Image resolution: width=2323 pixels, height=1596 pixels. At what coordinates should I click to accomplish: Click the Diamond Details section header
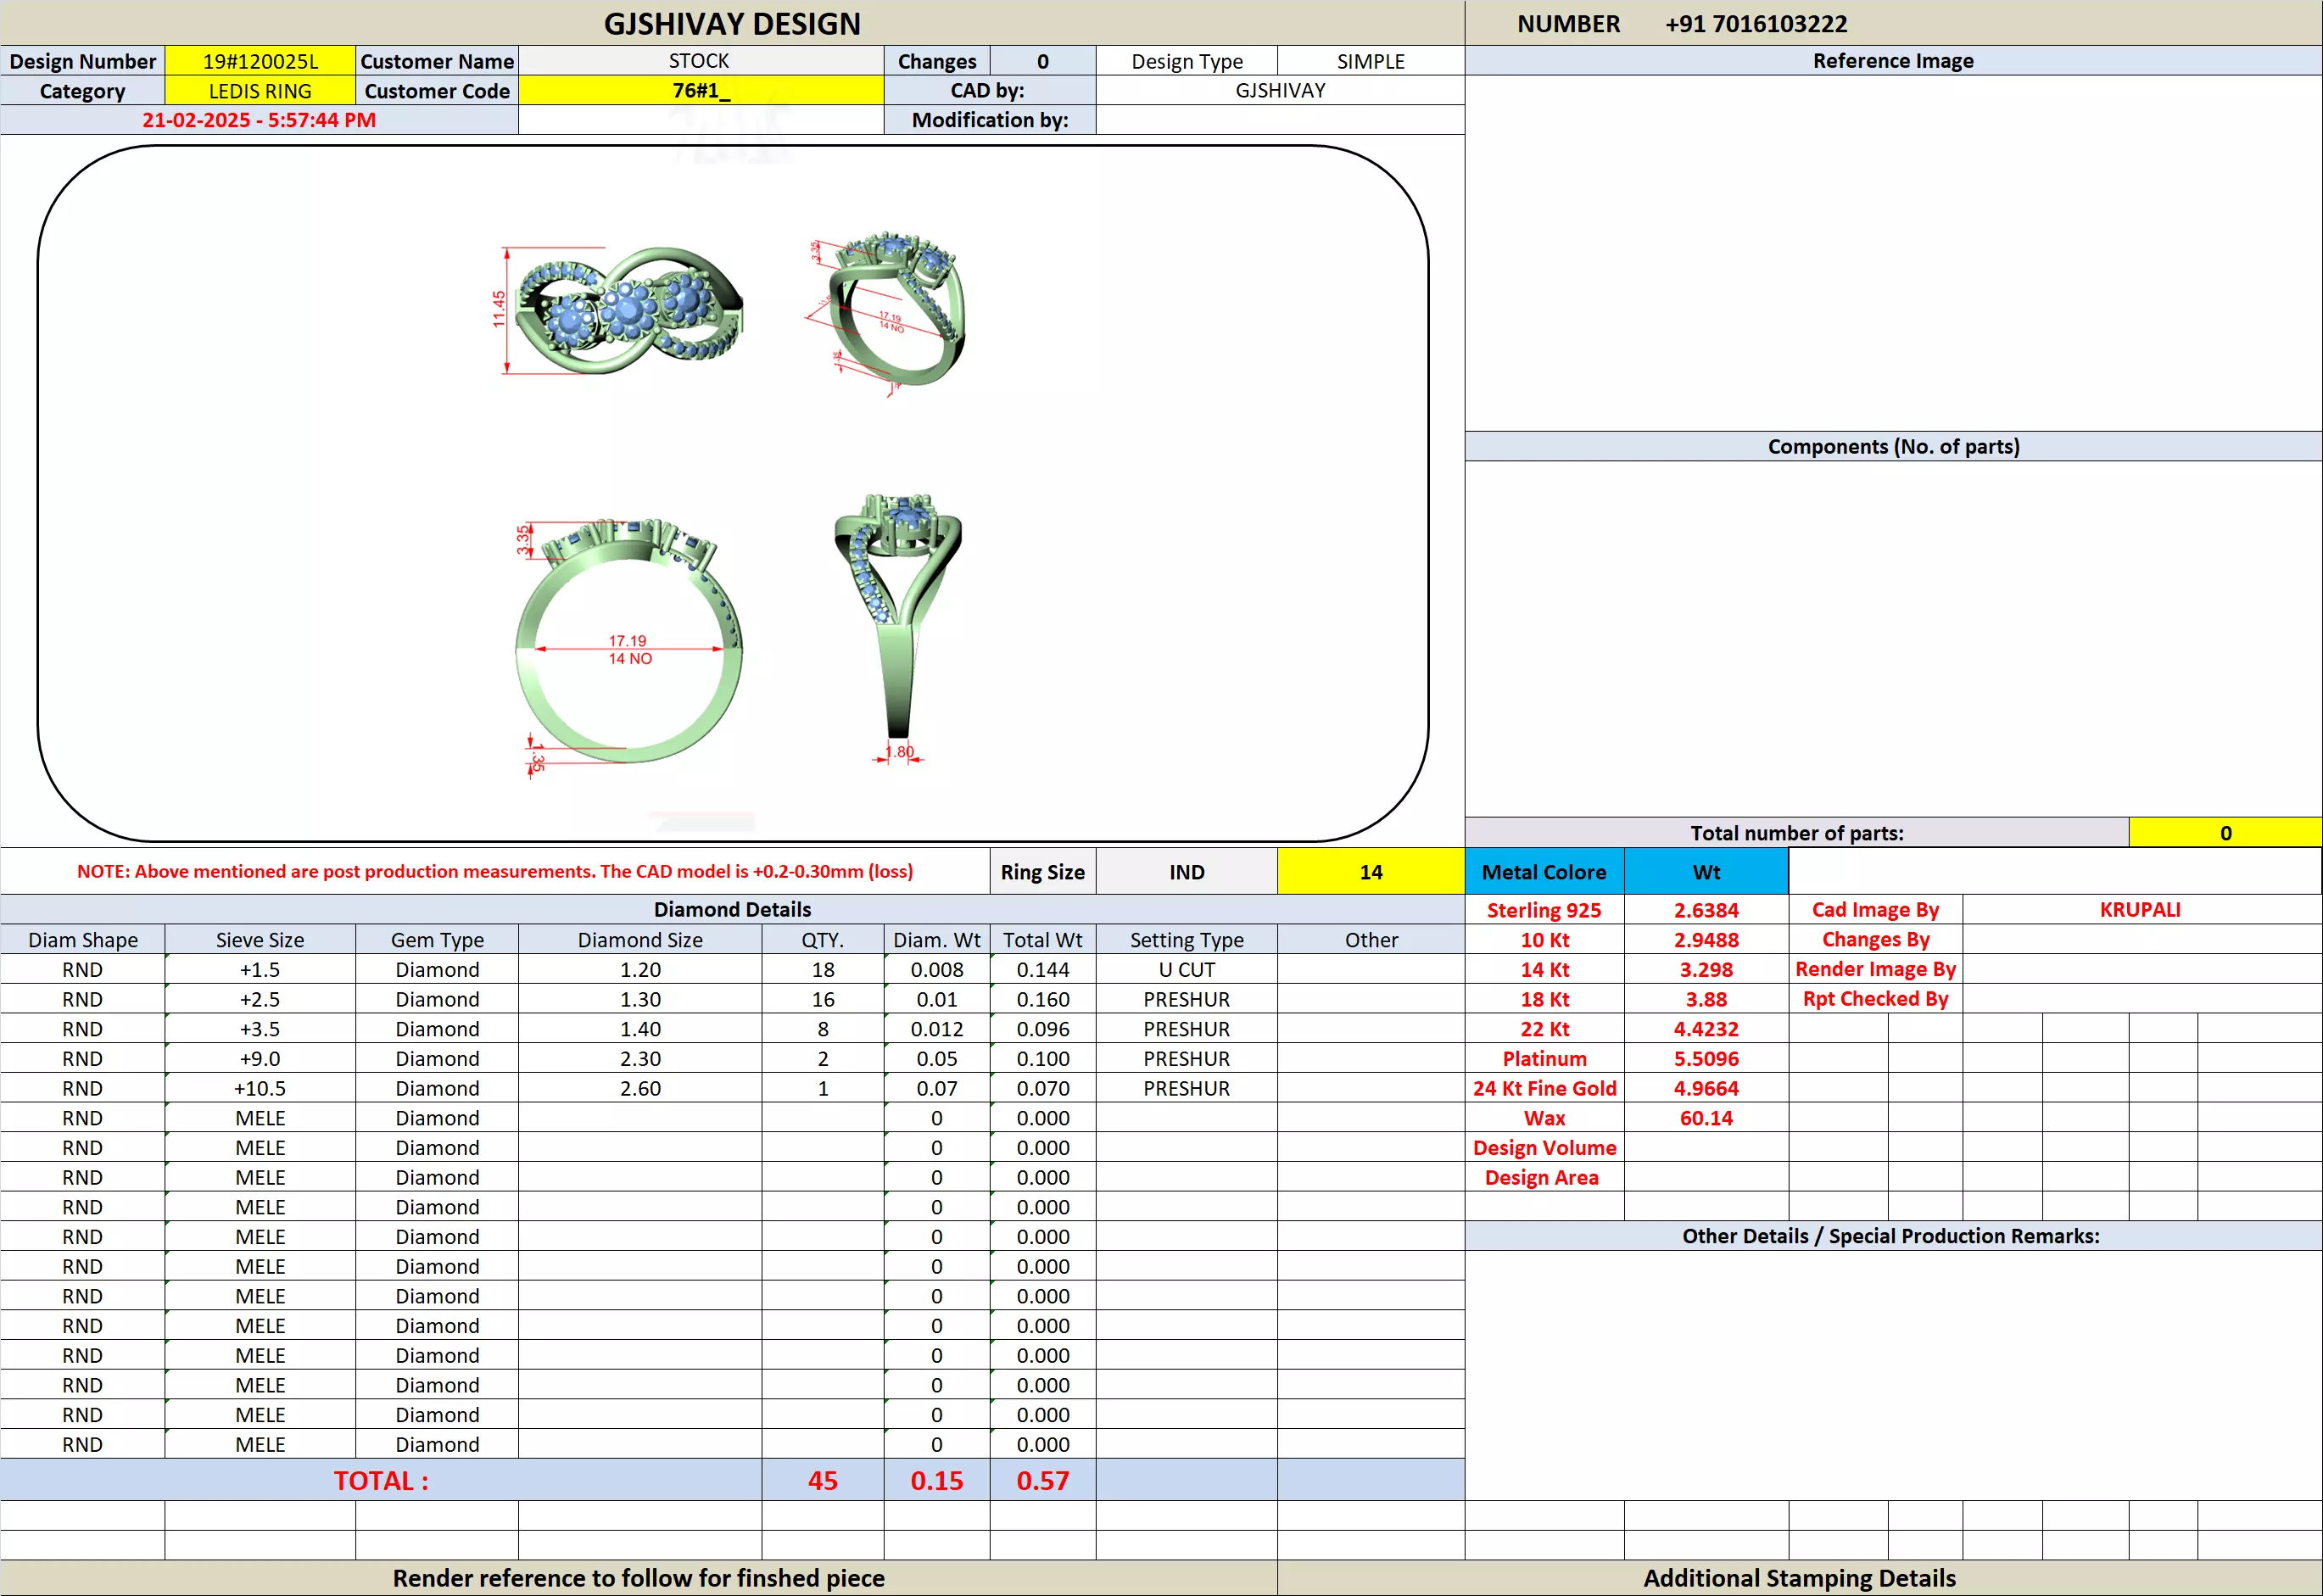coord(732,909)
